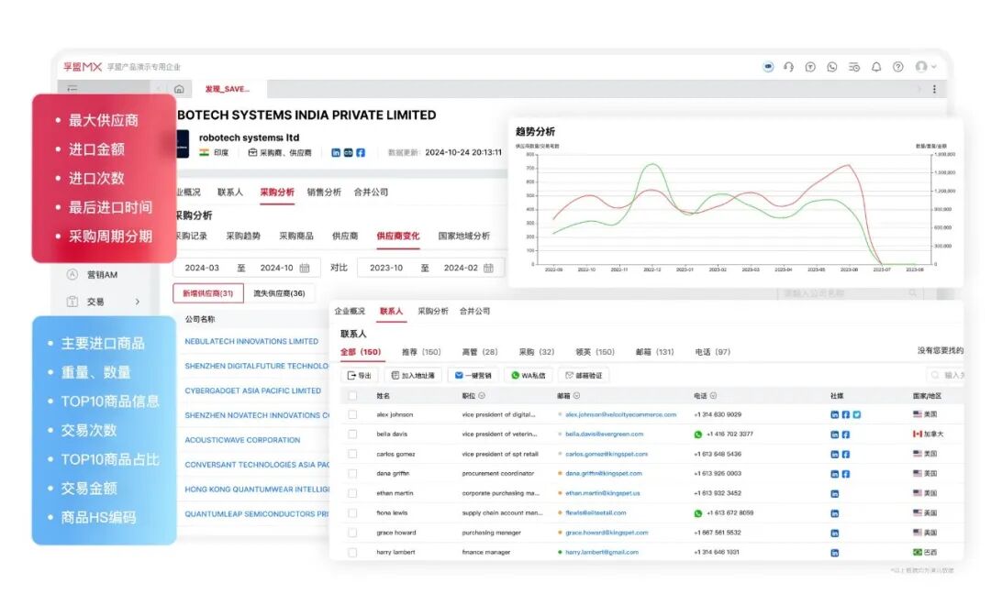Check the grace howard row checkbox
Viewport: 991px width, 616px height.
tap(352, 533)
